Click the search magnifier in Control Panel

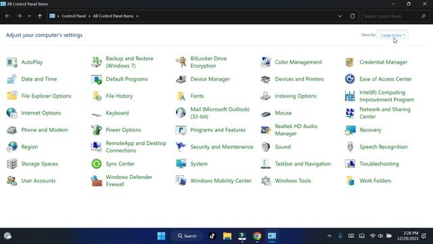coord(424,16)
